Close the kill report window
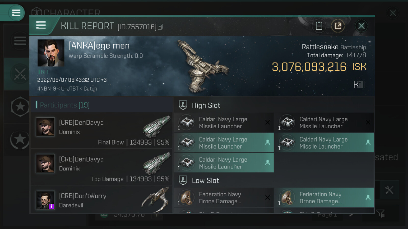The width and height of the screenshot is (408, 229). 361,26
